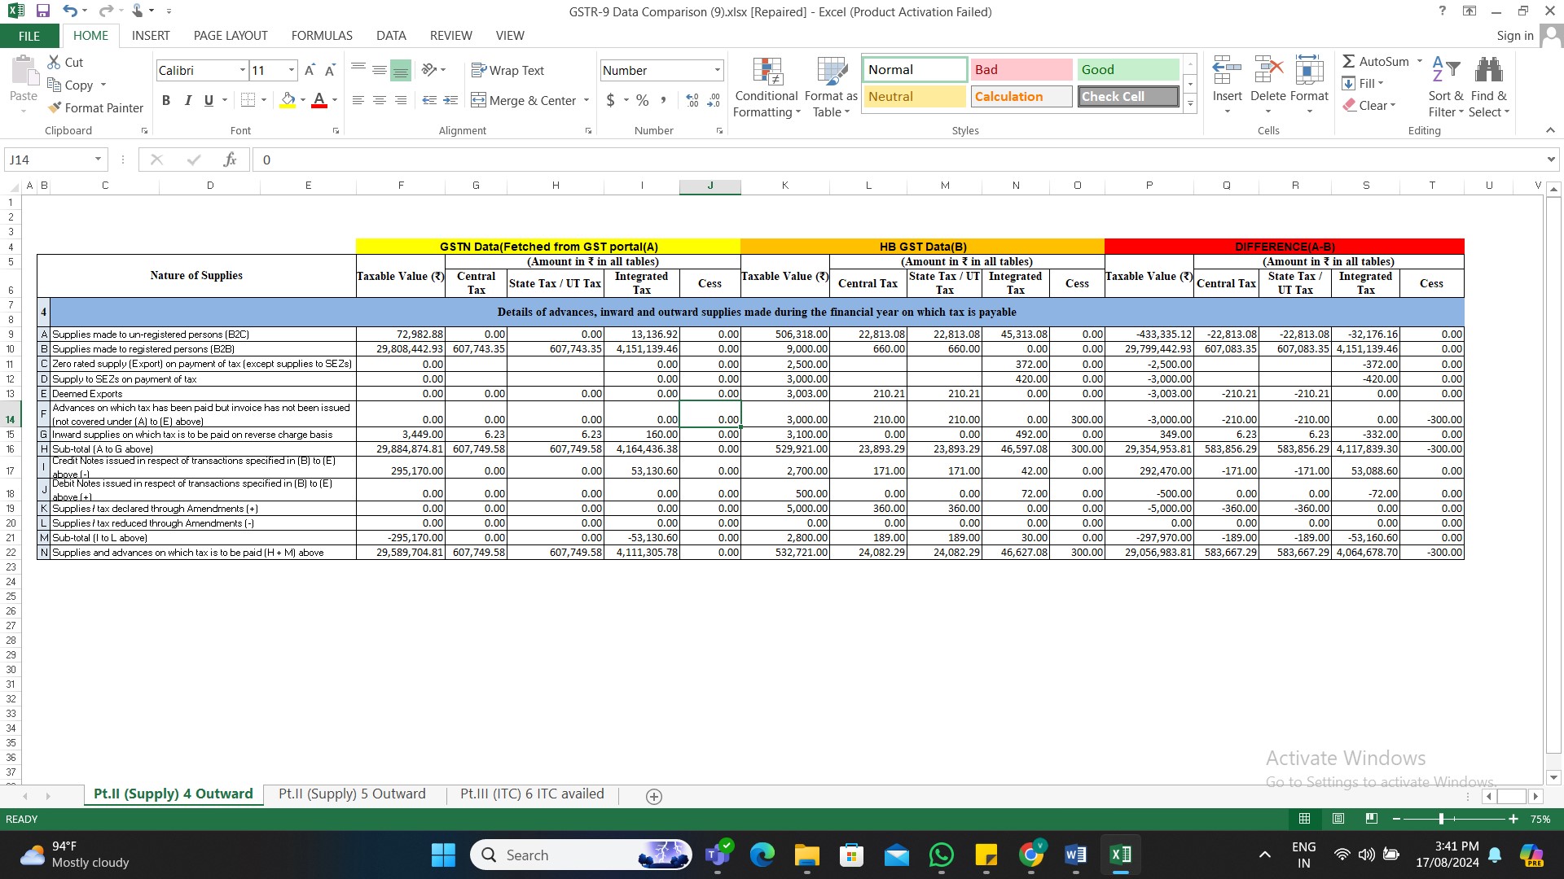Click the Cut scissors command
Viewport: 1564px width, 879px height.
pos(65,62)
